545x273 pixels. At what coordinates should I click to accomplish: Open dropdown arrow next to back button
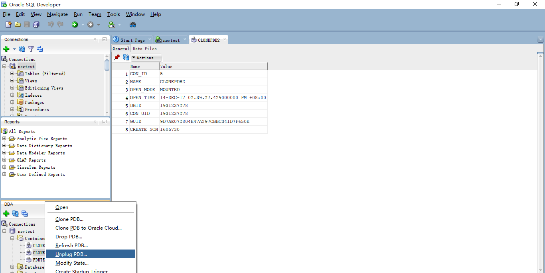pos(83,25)
